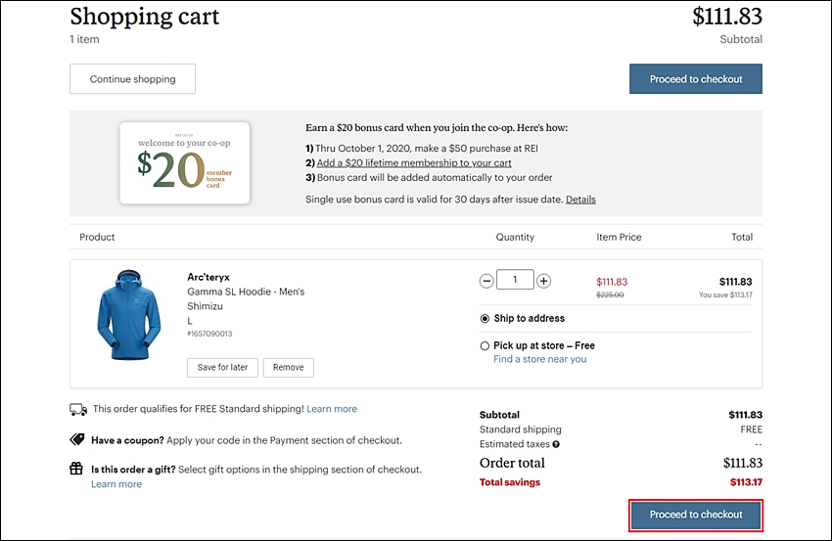832x541 pixels.
Task: Increase quantity with the plus icon
Action: (x=543, y=281)
